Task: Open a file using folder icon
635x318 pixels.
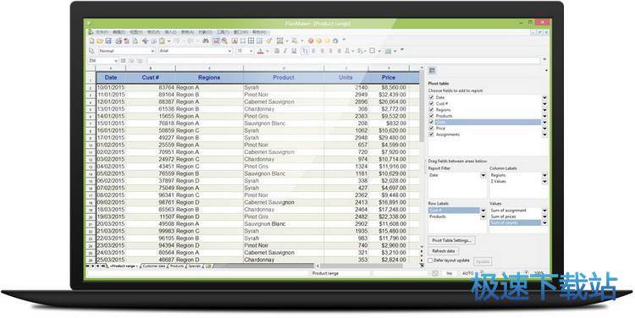Action: click(100, 41)
